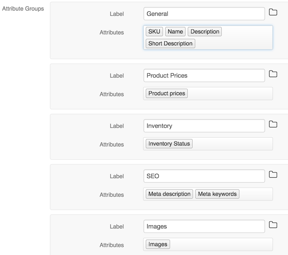
Task: Click the folder icon beside General label
Action: 273,12
